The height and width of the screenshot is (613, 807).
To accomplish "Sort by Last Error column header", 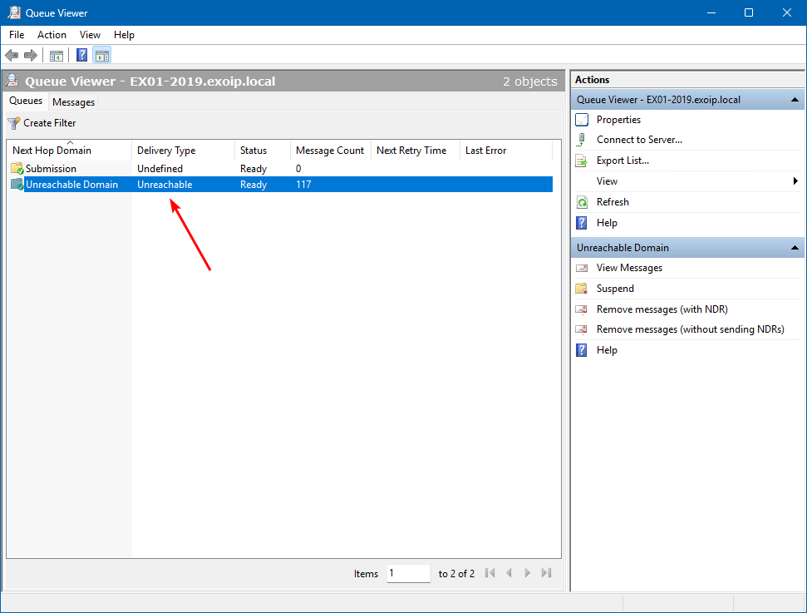I will point(506,151).
